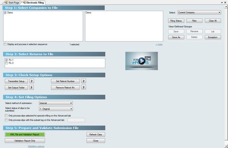228x148 pixels.
Task: Open help for Set Output Folder
Action: 31,88
